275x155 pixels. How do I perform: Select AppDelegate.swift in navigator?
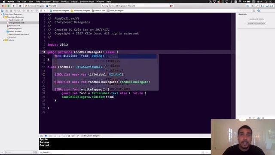point(16,20)
